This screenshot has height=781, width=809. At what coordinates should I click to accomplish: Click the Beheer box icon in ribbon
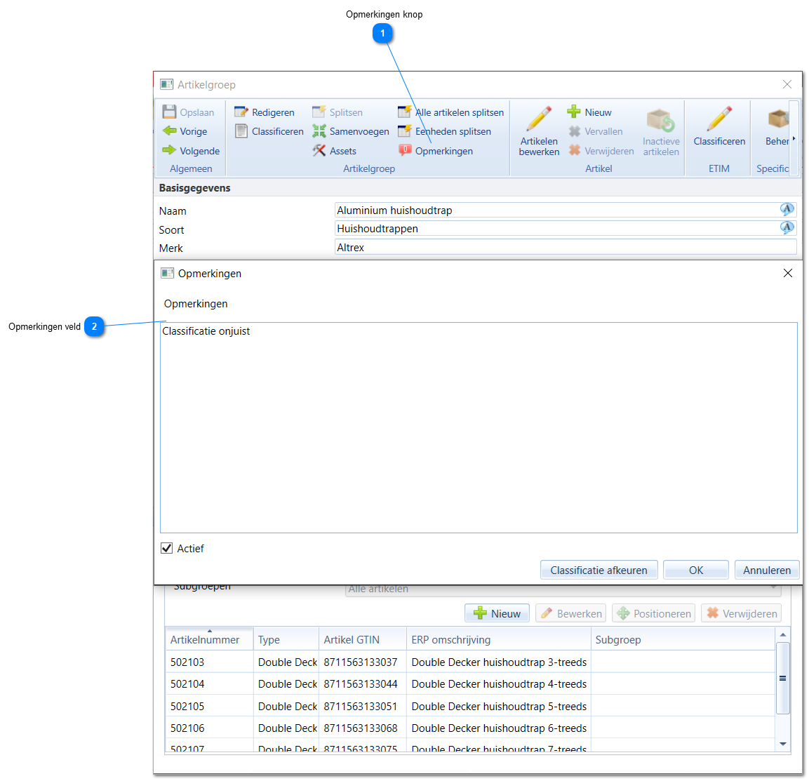[x=778, y=119]
